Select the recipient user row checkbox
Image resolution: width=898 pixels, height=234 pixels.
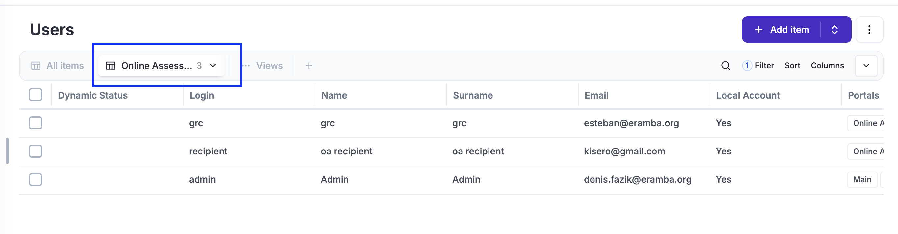tap(36, 151)
